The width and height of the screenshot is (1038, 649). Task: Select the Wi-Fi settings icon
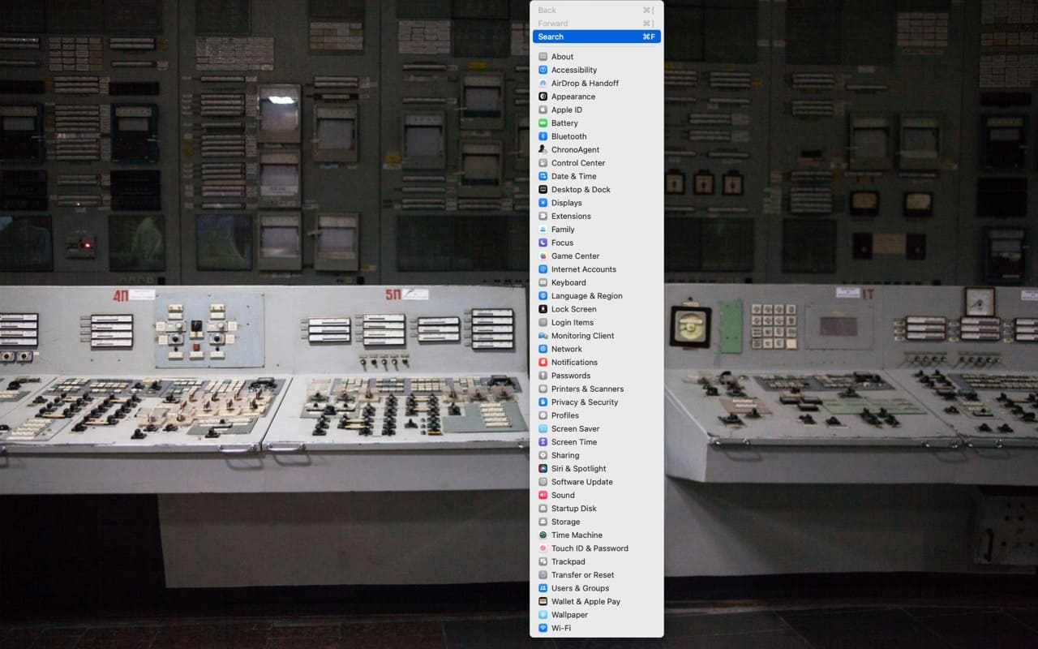[x=542, y=628]
